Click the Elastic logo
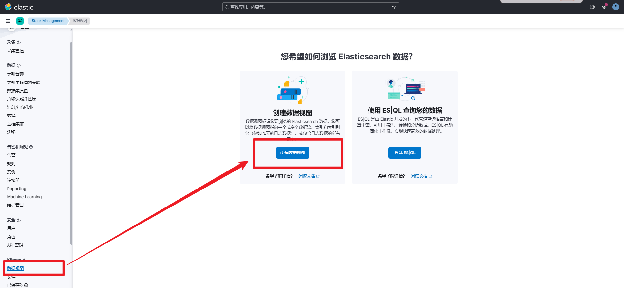Viewport: 624px width, 288px height. tap(19, 7)
